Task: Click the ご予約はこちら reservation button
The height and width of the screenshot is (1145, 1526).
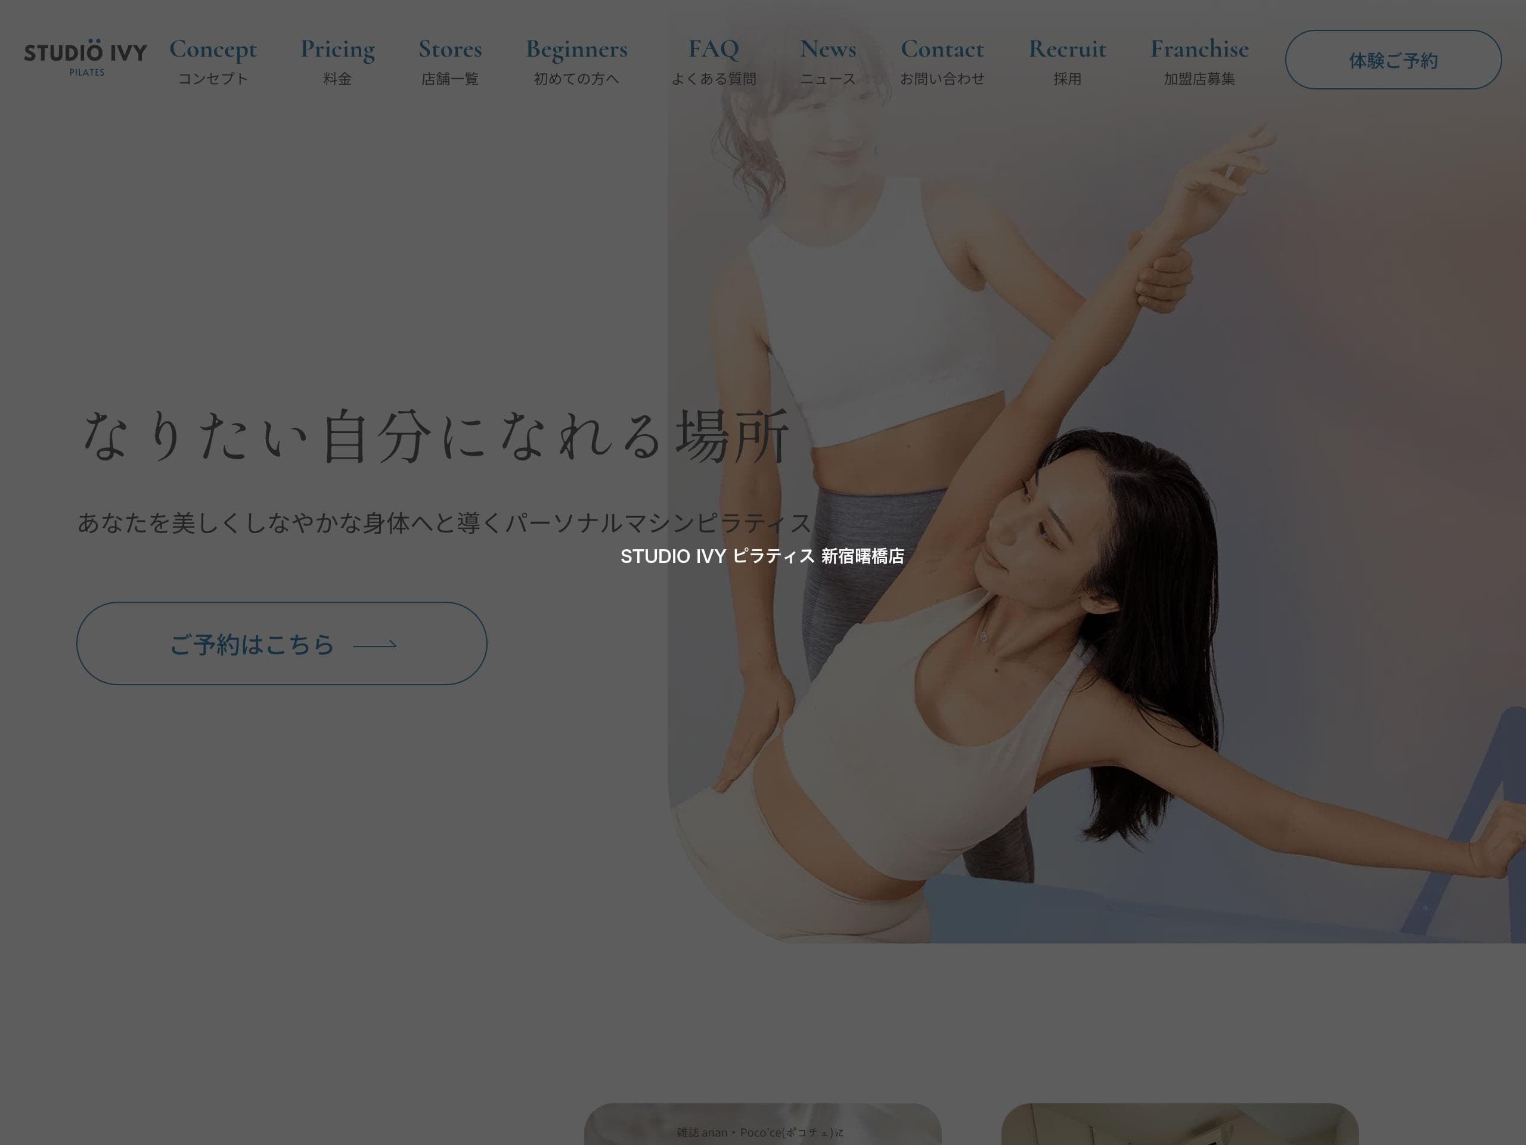Action: (x=281, y=643)
